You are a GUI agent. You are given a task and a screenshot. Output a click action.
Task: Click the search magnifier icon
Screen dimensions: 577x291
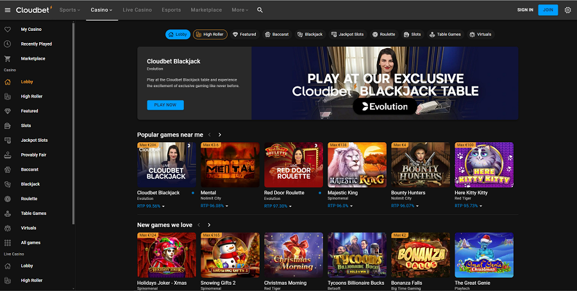pyautogui.click(x=260, y=10)
